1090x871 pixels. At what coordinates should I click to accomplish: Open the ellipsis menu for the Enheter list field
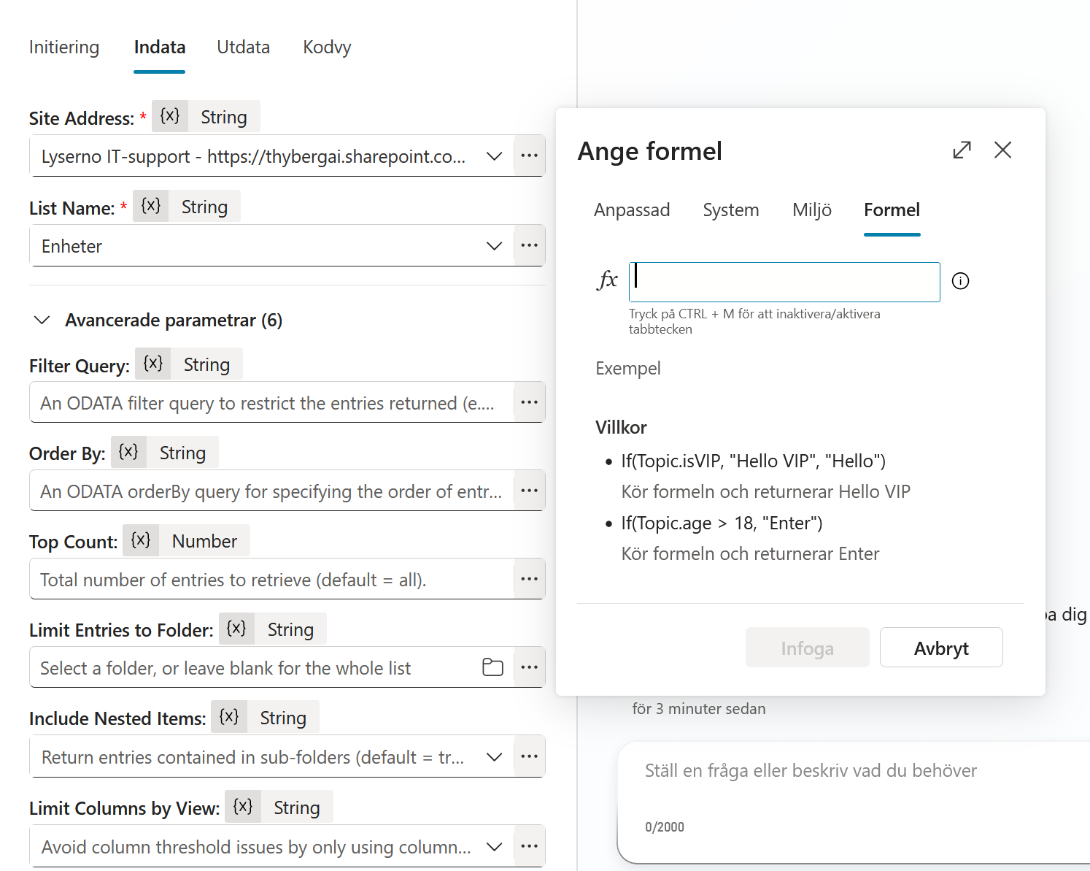pyautogui.click(x=530, y=245)
